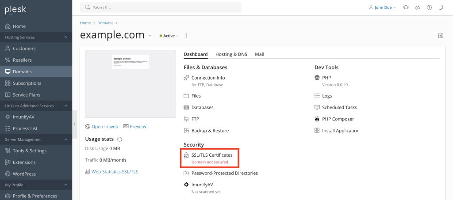The image size is (453, 200).
Task: Toggle the right side panel icon
Action: tap(441, 36)
